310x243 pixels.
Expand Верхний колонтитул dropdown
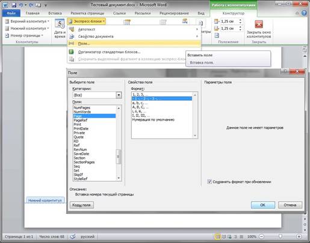27,21
